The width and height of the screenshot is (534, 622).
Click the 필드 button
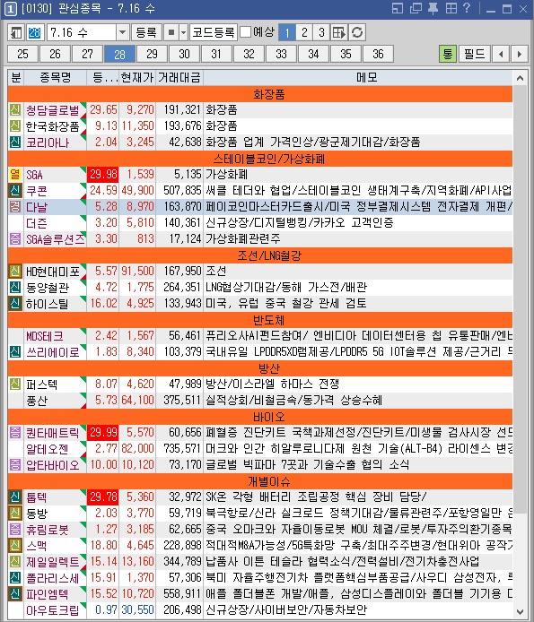(x=475, y=54)
